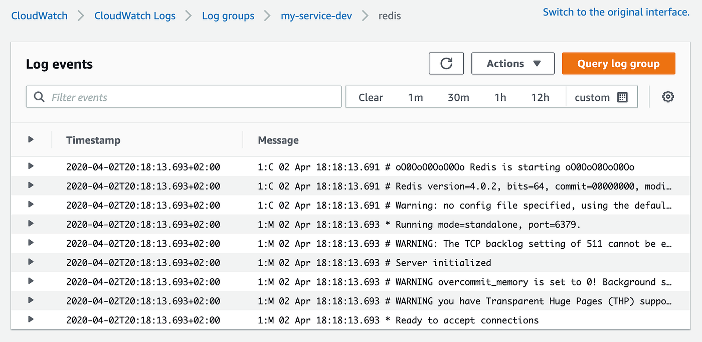Expand the 'Server initialized' log row
Screen dimensions: 702x342
(31, 261)
